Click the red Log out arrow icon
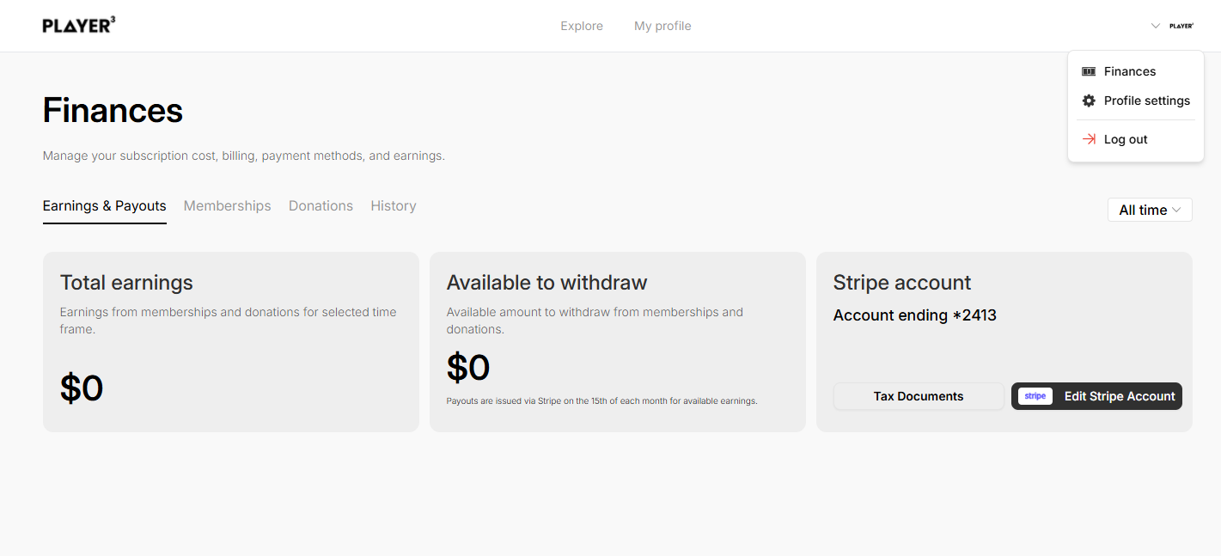1221x556 pixels. tap(1089, 139)
